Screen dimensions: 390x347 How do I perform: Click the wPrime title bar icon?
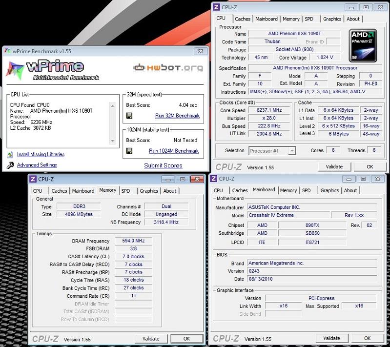8,51
